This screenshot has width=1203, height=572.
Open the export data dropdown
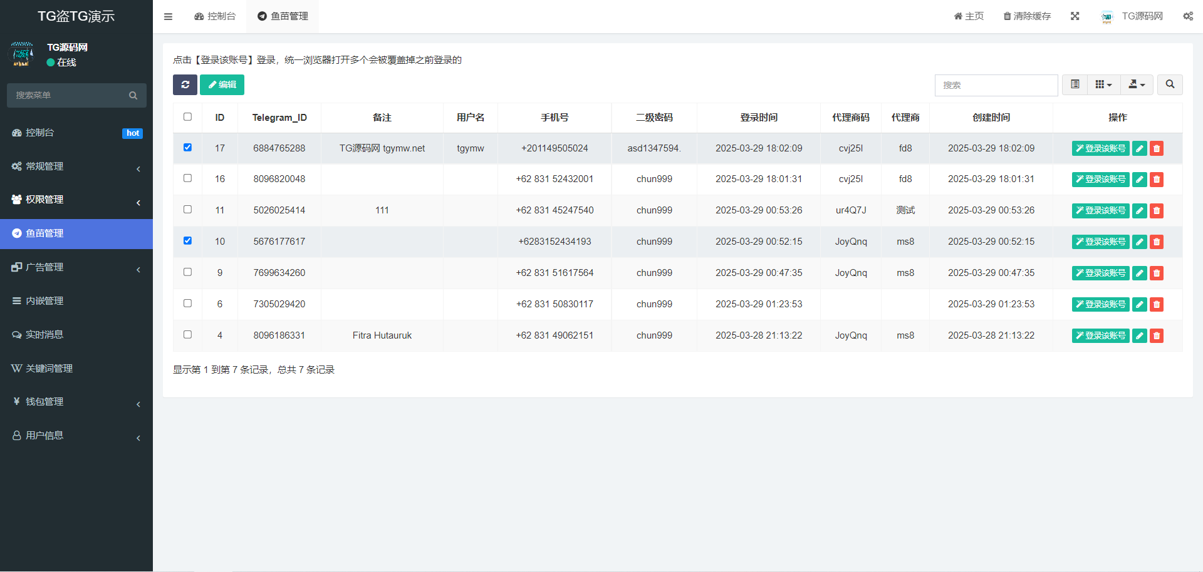1137,84
